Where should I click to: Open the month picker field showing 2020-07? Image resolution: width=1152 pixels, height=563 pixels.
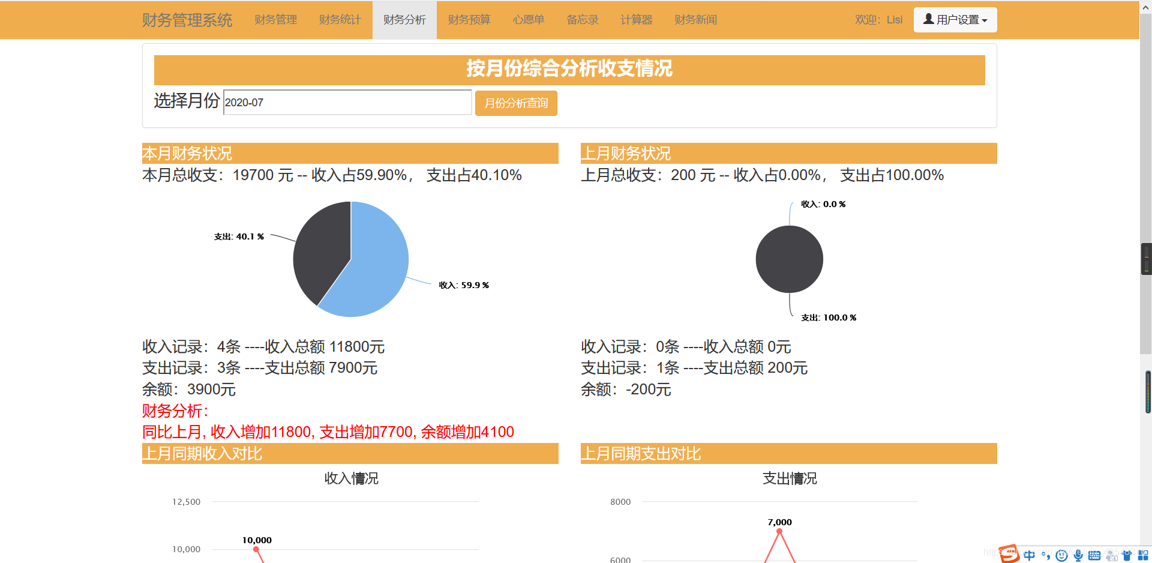point(347,103)
